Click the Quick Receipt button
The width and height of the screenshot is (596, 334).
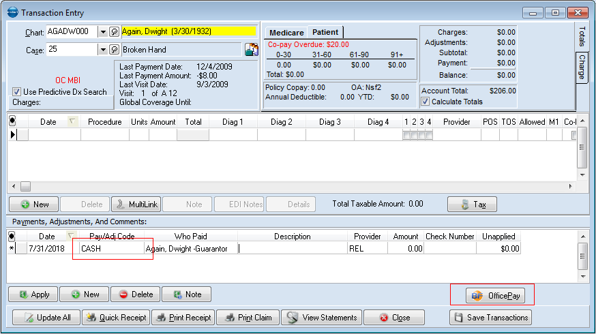(x=116, y=318)
